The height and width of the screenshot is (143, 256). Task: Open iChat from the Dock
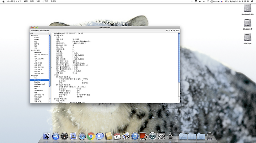click(100, 136)
